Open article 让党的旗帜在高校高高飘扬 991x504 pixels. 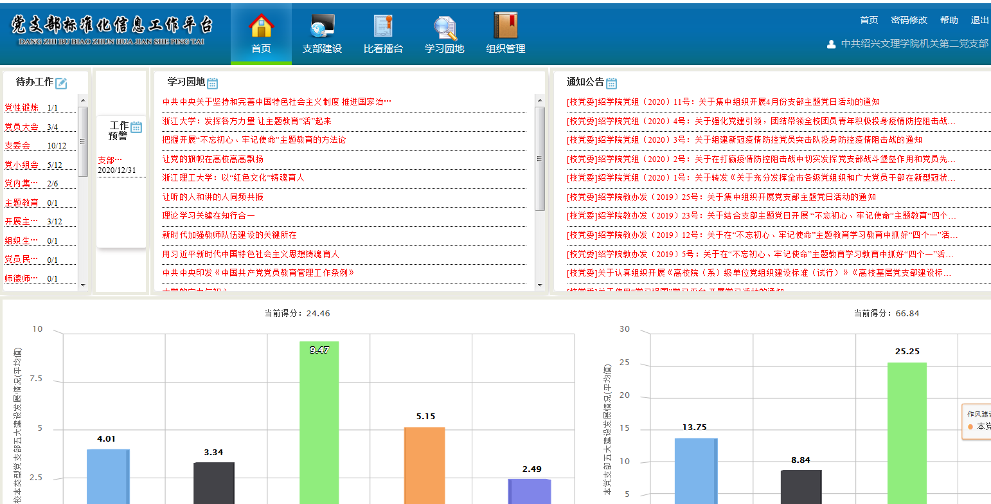213,159
